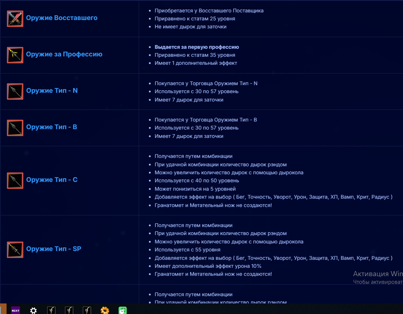Open the white gear settings taskbar icon

(x=33, y=310)
